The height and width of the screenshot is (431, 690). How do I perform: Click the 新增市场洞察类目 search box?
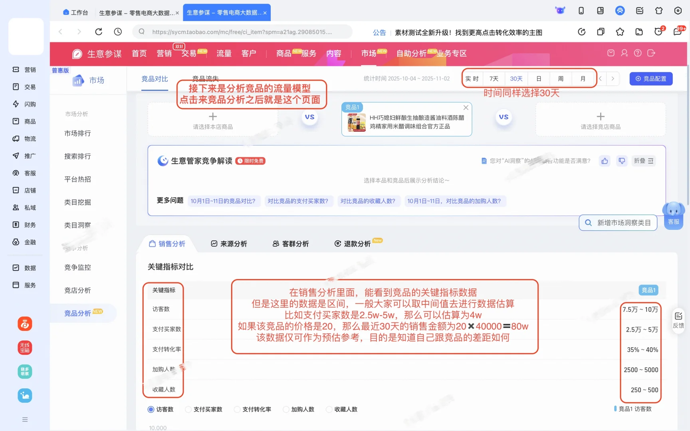[x=618, y=223]
